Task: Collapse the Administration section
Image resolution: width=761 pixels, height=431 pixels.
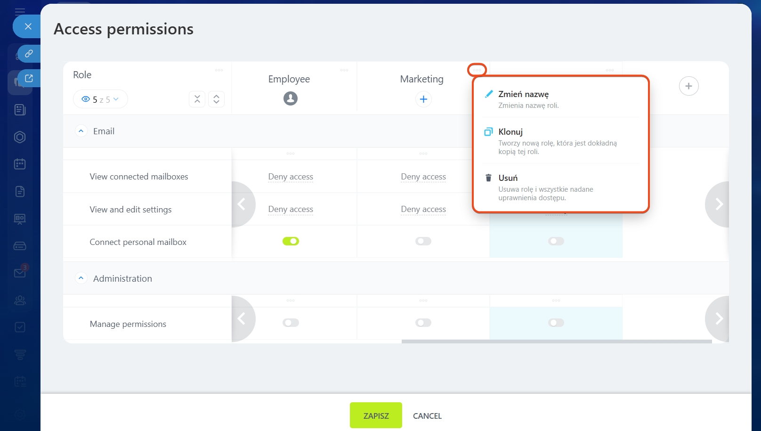Action: pyautogui.click(x=81, y=278)
